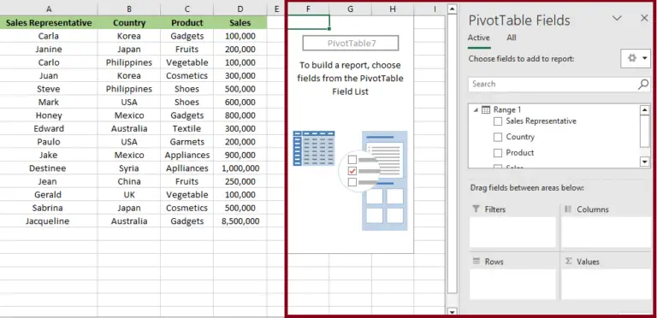Viewport: 657px width, 318px height.
Task: Click the PivotTable illustration graphic
Action: click(x=350, y=180)
